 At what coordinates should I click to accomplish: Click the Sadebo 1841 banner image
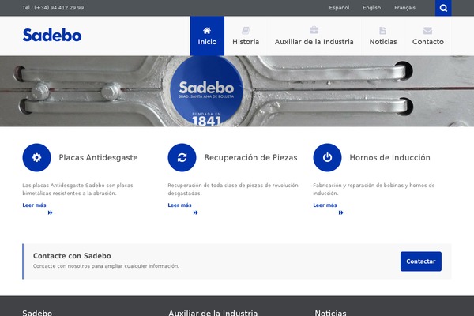237,91
